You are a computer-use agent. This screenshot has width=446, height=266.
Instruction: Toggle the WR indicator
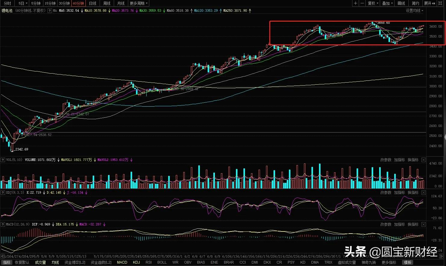(x=175, y=262)
